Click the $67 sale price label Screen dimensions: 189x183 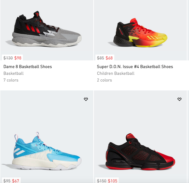point(15,181)
